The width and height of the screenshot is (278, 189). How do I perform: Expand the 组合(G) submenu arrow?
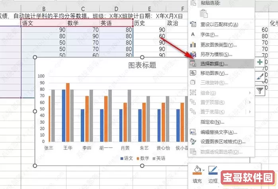250,93
